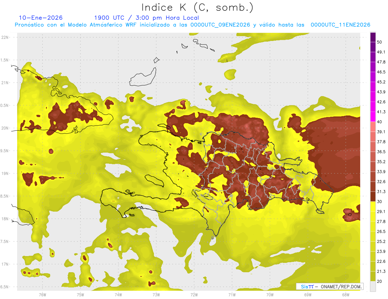Click legend value "22.6"

click(381, 262)
